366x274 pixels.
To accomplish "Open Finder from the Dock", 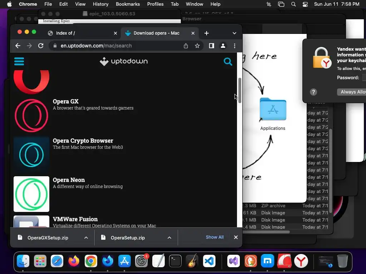I will 23,261.
